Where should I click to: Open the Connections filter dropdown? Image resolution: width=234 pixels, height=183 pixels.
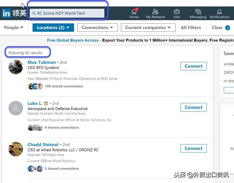coord(98,28)
